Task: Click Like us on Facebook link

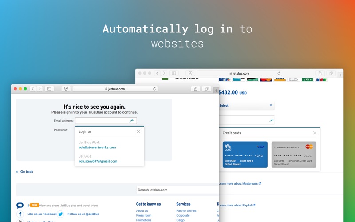Action: [42, 214]
